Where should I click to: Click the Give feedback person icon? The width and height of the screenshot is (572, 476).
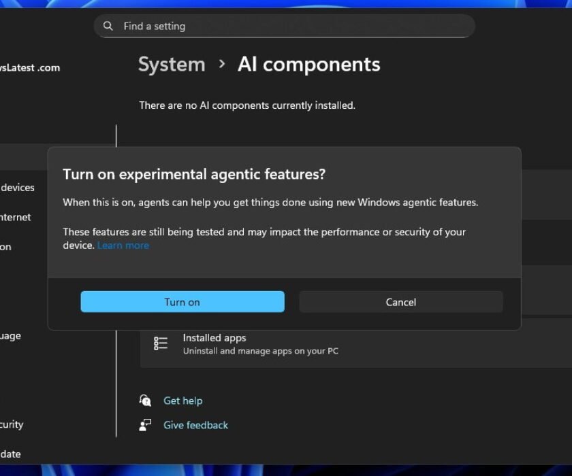(x=145, y=425)
